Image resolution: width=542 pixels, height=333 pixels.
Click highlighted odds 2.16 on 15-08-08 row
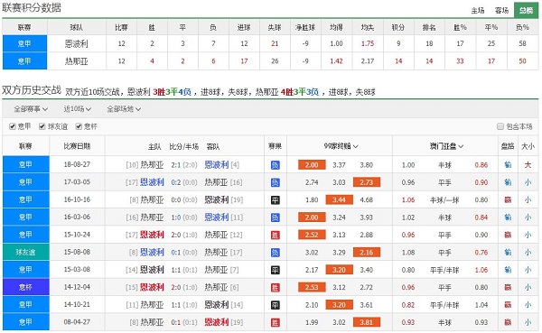click(367, 252)
